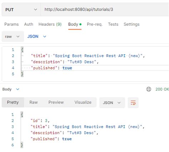Click the 200 OK status text
Viewport: 169px width, 152px height.
[162, 89]
